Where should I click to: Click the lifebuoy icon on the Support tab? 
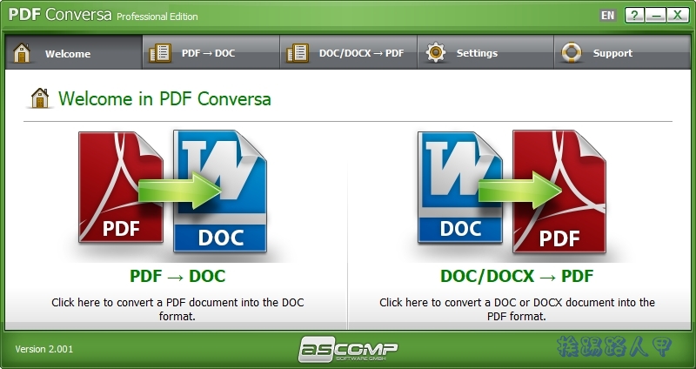point(572,53)
